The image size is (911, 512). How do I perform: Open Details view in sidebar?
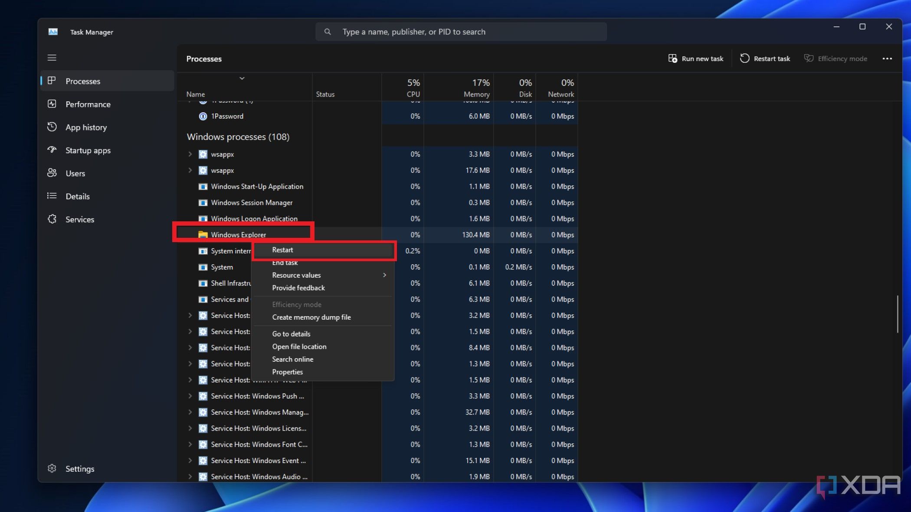78,195
